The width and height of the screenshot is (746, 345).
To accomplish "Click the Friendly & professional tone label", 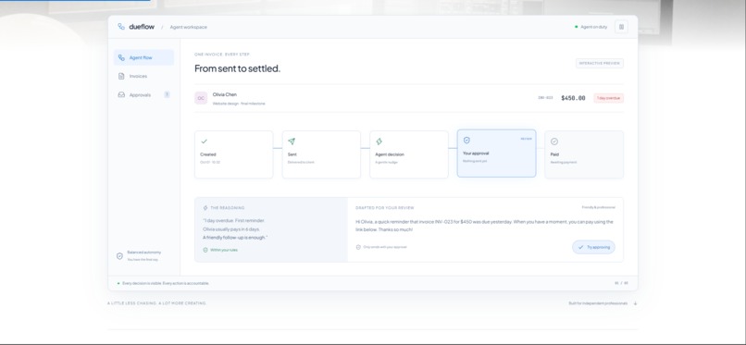I will (598, 207).
